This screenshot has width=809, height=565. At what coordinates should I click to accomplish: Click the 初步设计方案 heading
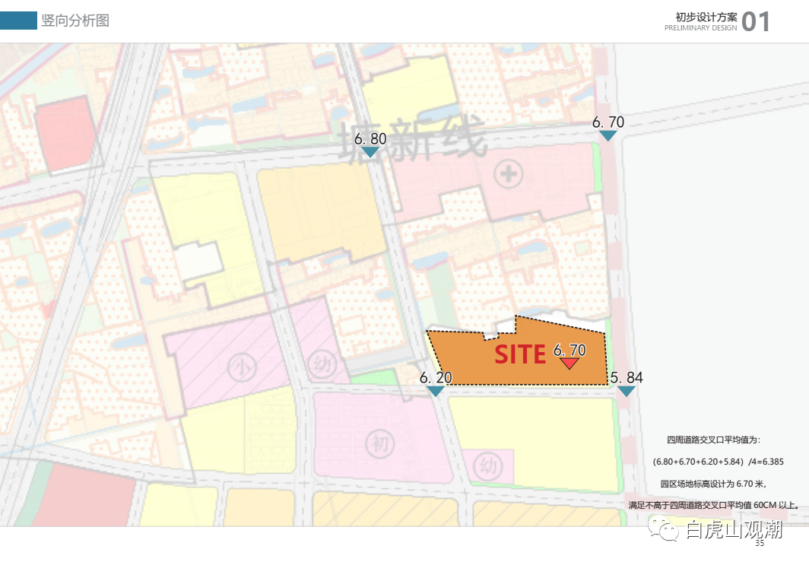tap(706, 17)
